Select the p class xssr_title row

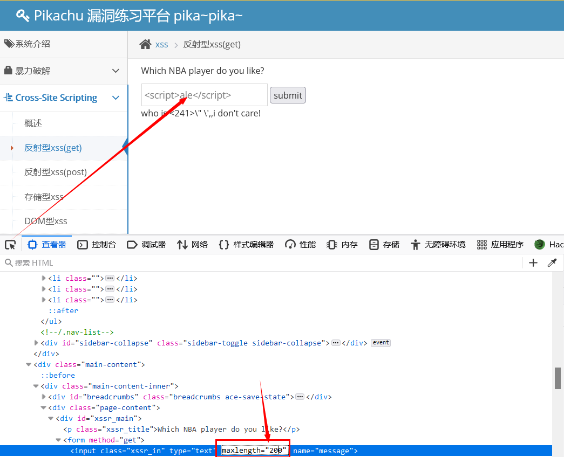click(x=182, y=429)
